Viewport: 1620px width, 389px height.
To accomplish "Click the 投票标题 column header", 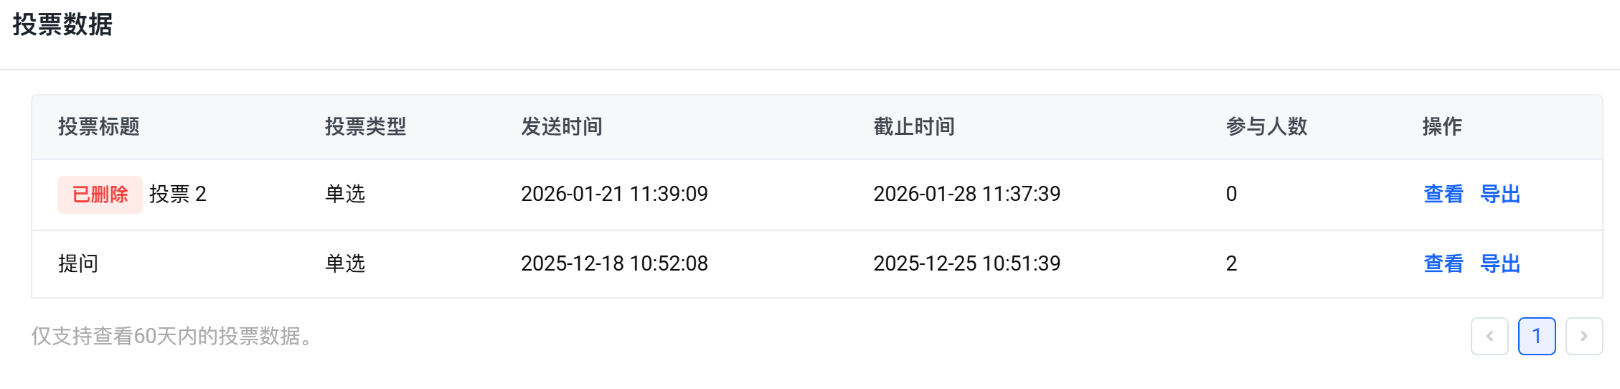I will (99, 127).
